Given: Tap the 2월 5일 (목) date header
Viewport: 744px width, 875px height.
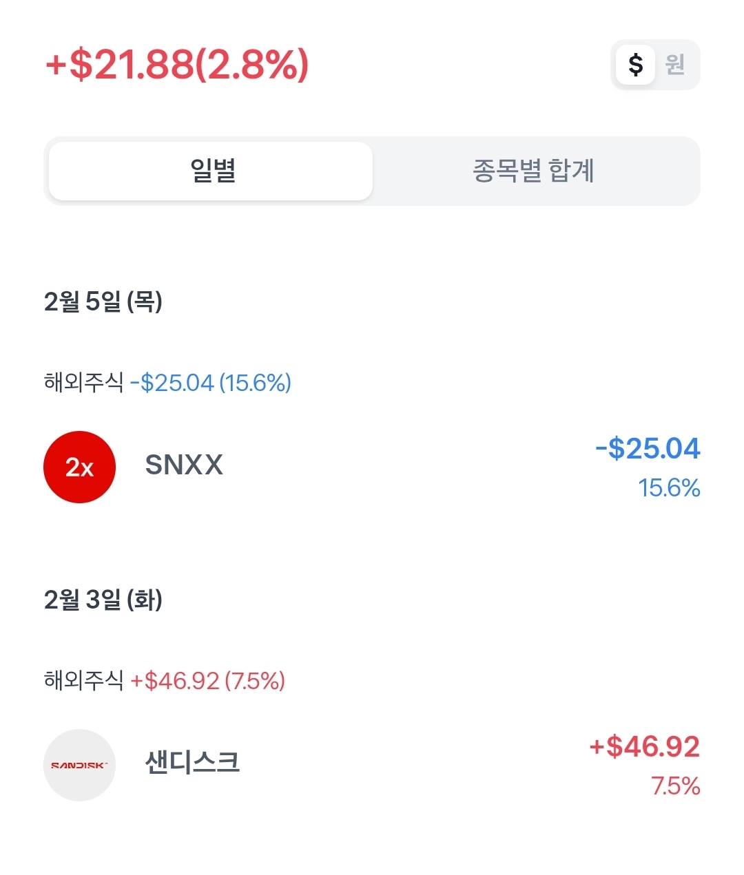Looking at the screenshot, I should point(103,302).
